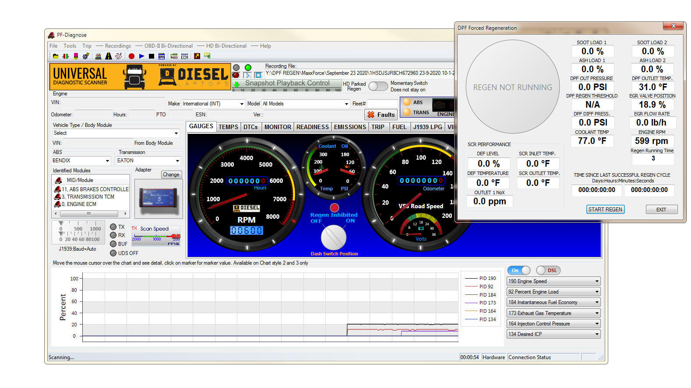Turn the Dash Switch Position knob
The height and width of the screenshot is (388, 691).
pyautogui.click(x=334, y=238)
